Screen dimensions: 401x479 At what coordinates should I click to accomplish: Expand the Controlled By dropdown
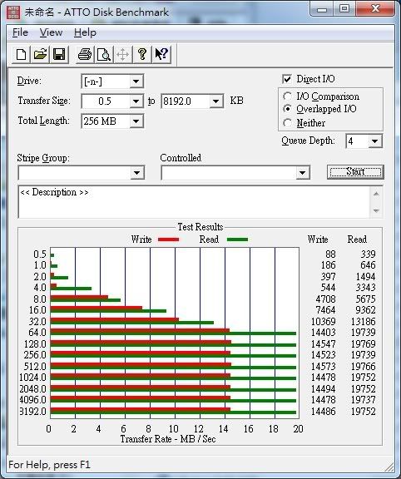click(x=302, y=173)
